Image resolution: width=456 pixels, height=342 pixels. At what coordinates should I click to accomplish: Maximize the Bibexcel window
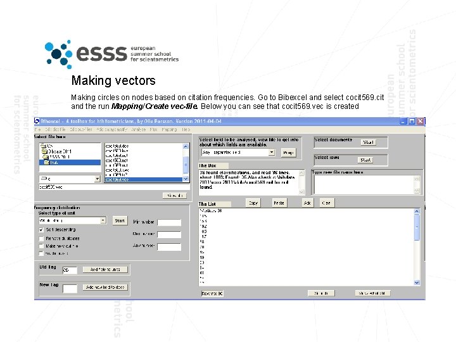pos(412,121)
